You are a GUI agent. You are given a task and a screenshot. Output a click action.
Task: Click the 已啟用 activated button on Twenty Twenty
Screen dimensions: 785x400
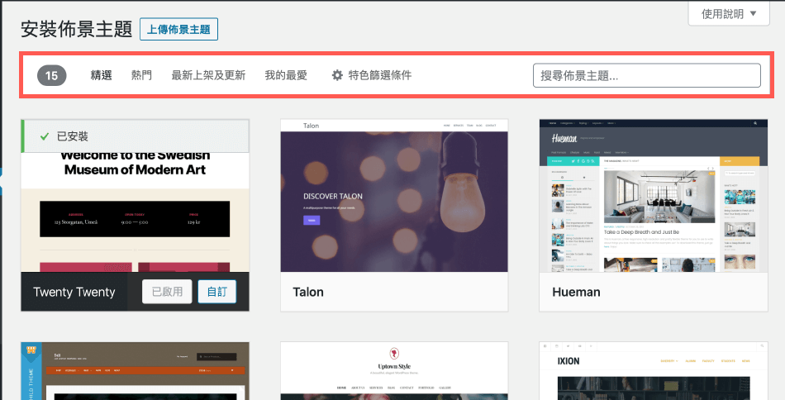coord(167,292)
